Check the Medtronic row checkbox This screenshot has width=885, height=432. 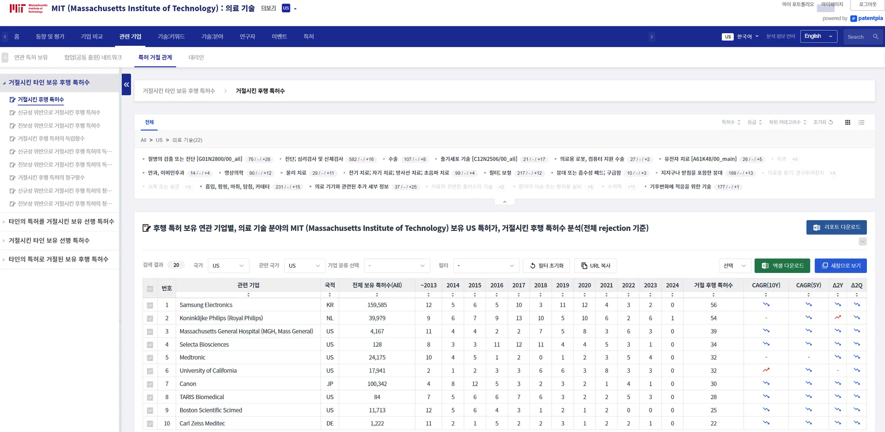pos(150,358)
